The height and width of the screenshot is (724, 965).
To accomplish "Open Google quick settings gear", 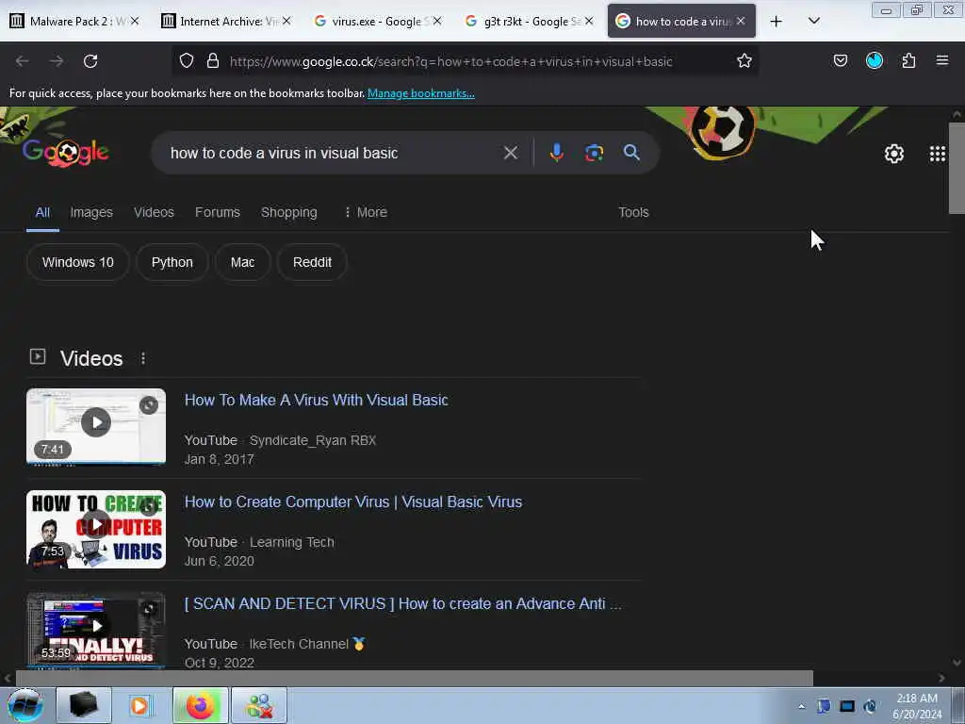I will 893,154.
